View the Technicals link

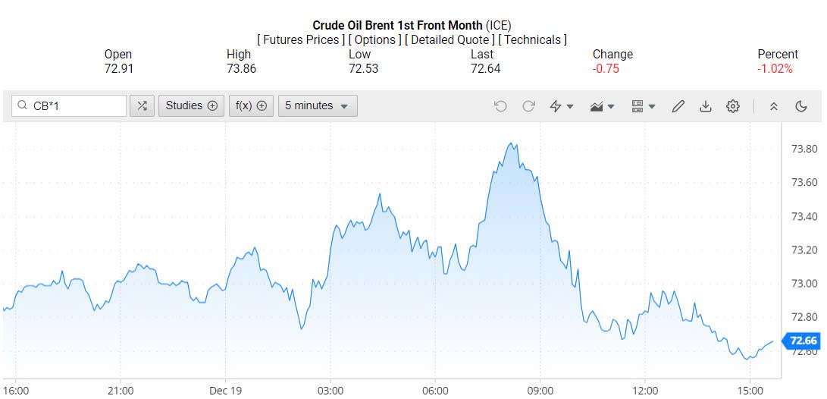532,39
